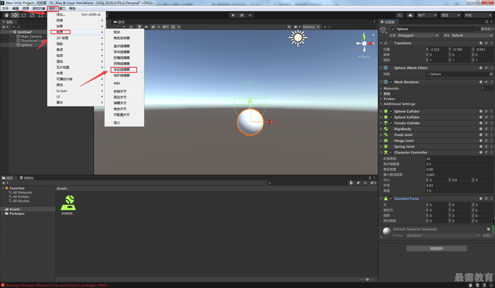Viewport: 495px width, 288px height.
Task: Open the 2D physics submenu
Action: pyautogui.click(x=76, y=38)
